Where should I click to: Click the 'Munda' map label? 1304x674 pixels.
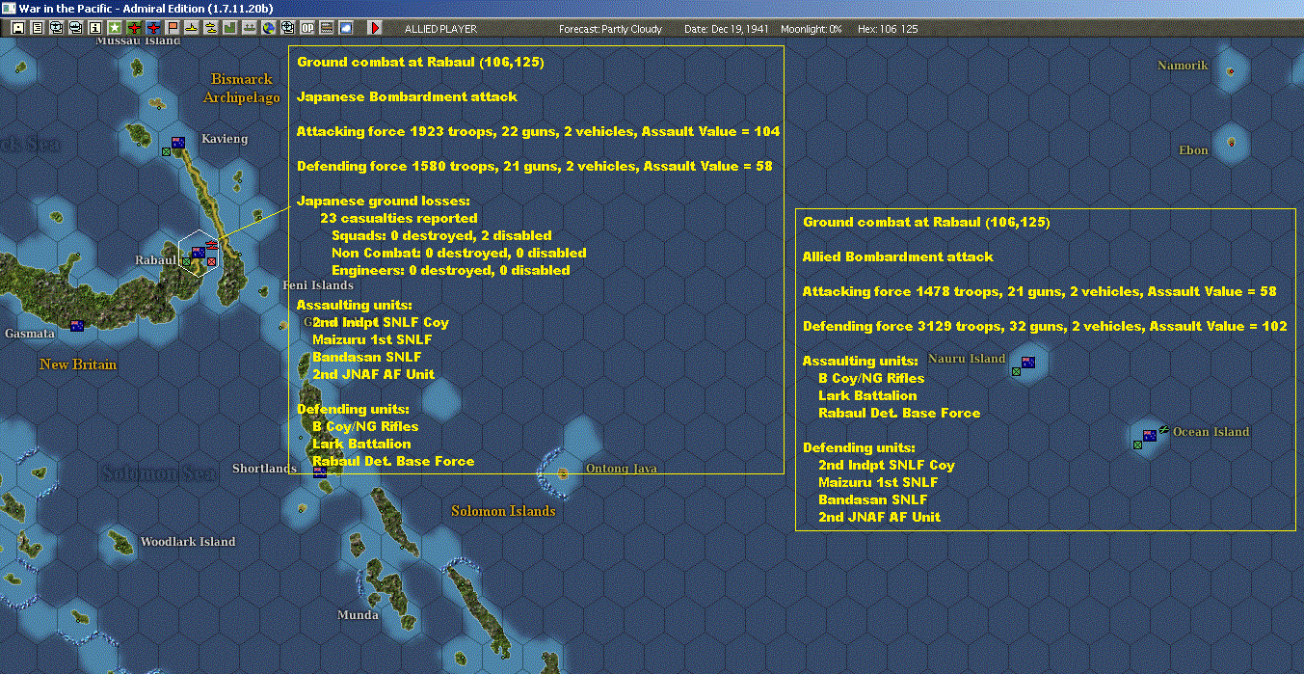[358, 615]
